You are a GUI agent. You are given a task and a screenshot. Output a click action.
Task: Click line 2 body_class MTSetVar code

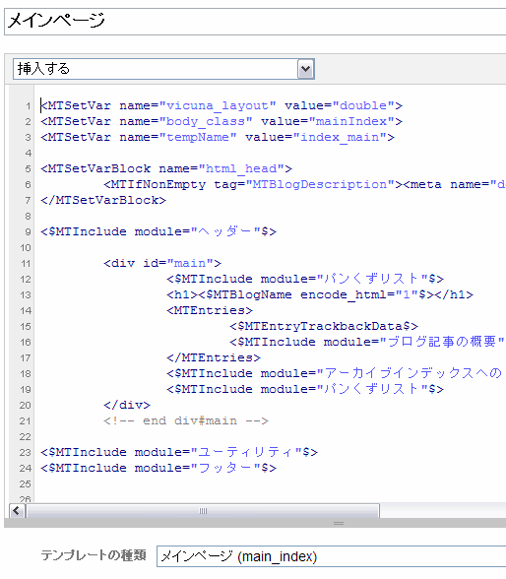tap(221, 121)
